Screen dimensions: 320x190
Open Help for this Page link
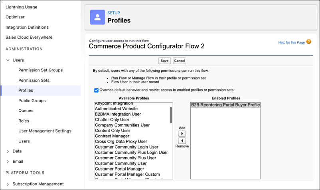pyautogui.click(x=291, y=42)
